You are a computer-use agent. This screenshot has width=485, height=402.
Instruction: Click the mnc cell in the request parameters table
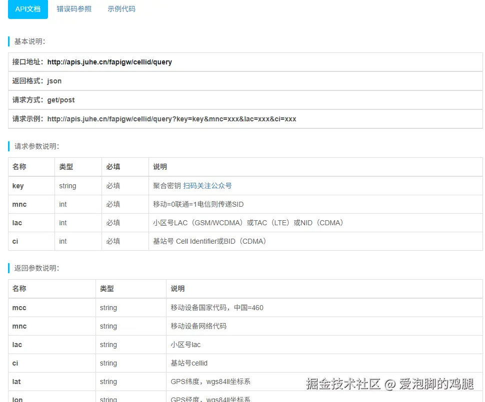31,204
